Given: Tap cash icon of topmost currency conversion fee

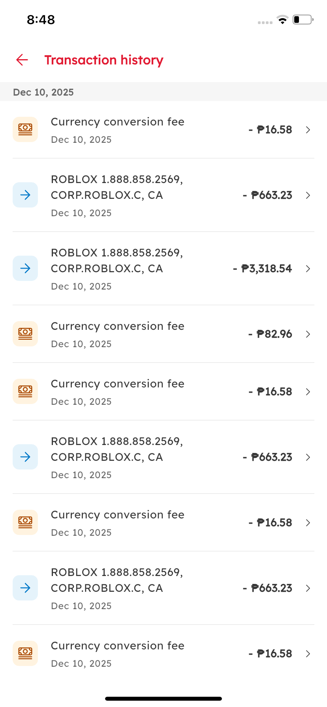Looking at the screenshot, I should click(25, 129).
